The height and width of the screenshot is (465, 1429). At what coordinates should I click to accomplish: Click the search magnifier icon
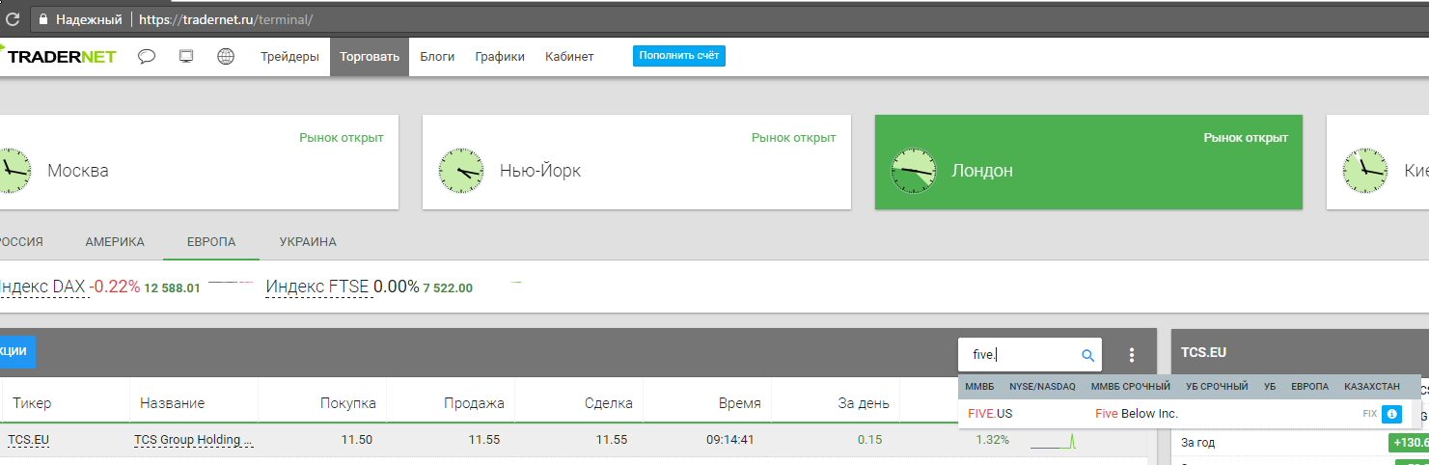1088,355
